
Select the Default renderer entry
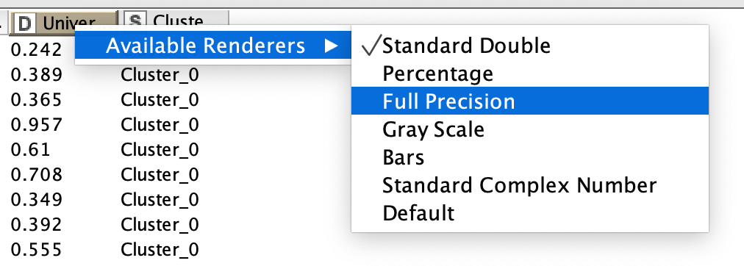(x=530, y=213)
